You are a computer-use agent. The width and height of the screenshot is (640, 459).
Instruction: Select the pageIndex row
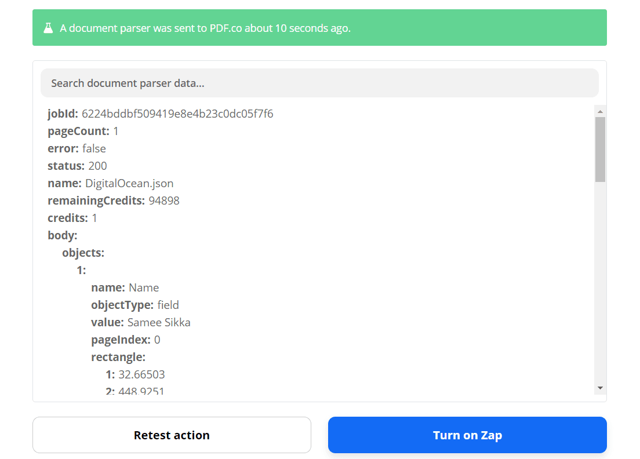click(125, 340)
